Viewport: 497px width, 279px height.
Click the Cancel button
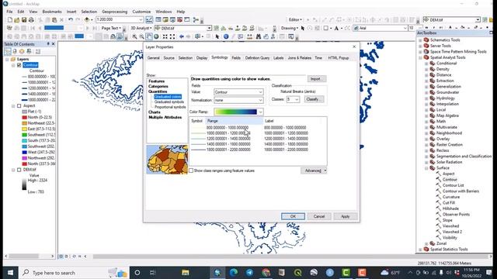pos(319,217)
